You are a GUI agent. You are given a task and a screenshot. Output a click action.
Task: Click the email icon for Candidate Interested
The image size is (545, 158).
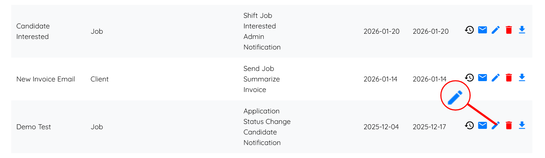pos(483,30)
